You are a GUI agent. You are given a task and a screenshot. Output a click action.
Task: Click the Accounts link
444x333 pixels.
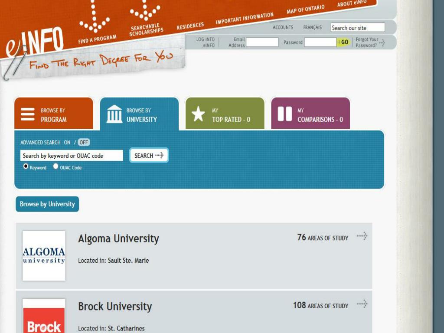point(283,27)
